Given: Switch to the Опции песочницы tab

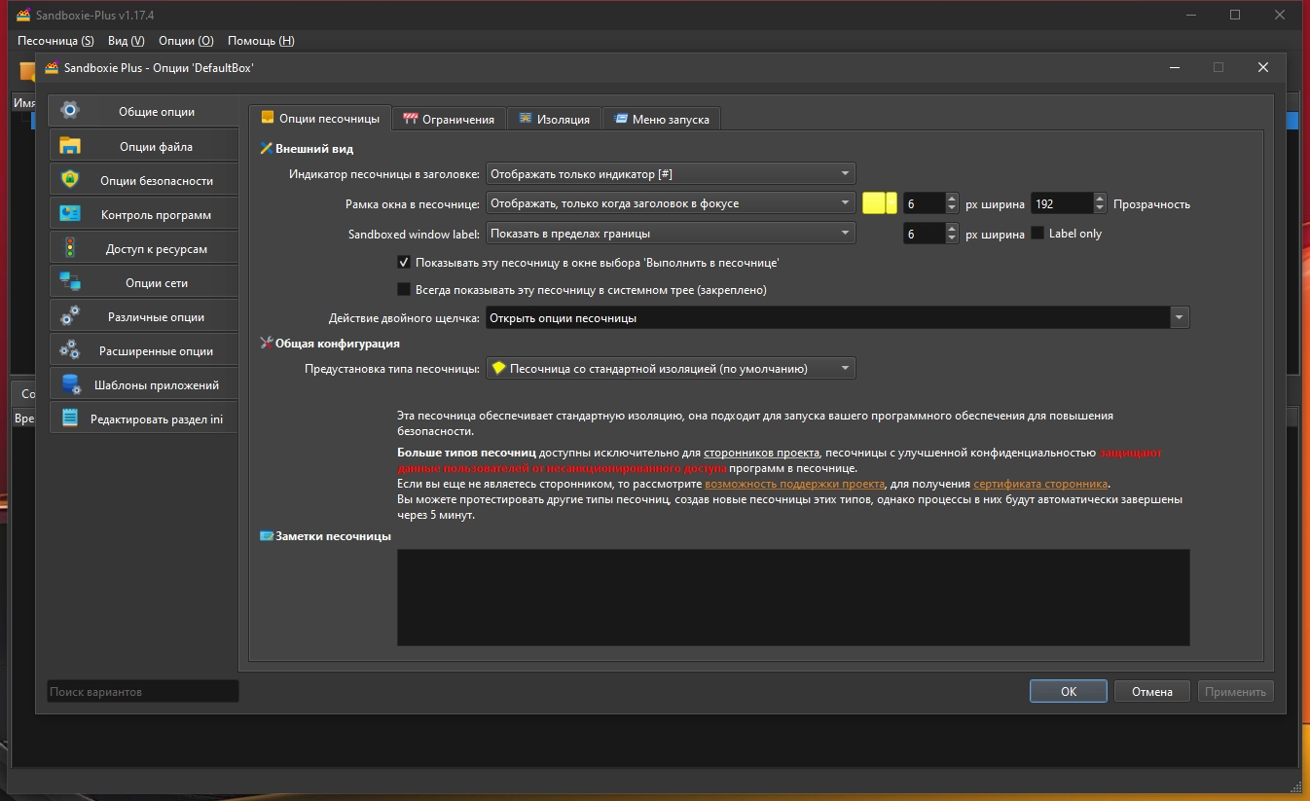Looking at the screenshot, I should [320, 119].
